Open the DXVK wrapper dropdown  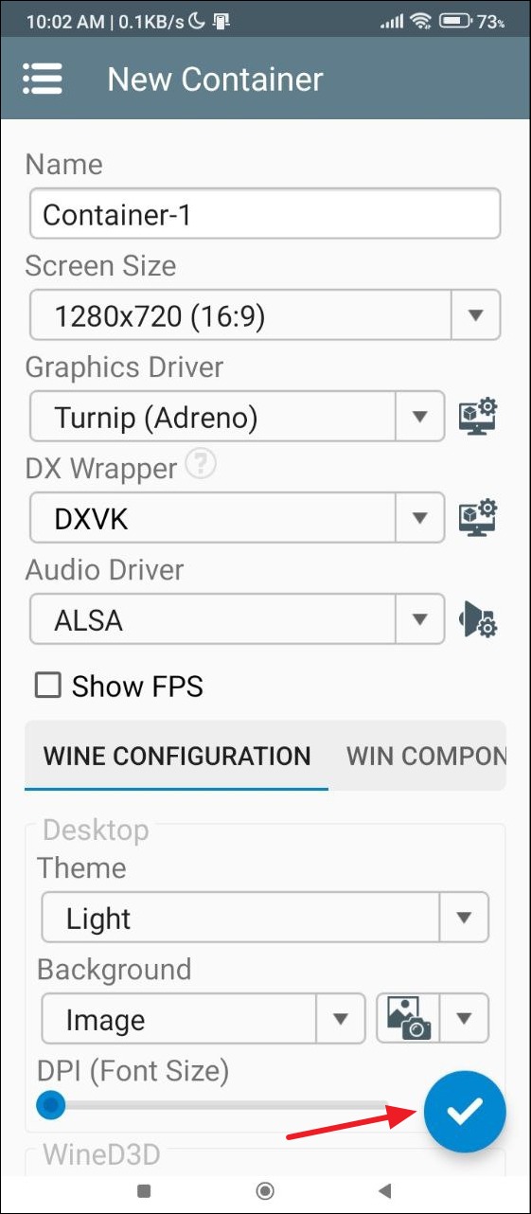(x=237, y=518)
